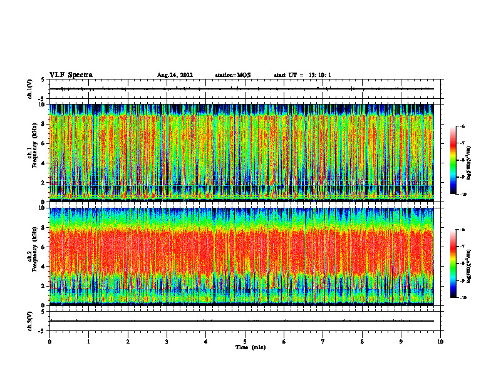Click time axis tick label '2'
The height and width of the screenshot is (383, 496).
pyautogui.click(x=128, y=342)
